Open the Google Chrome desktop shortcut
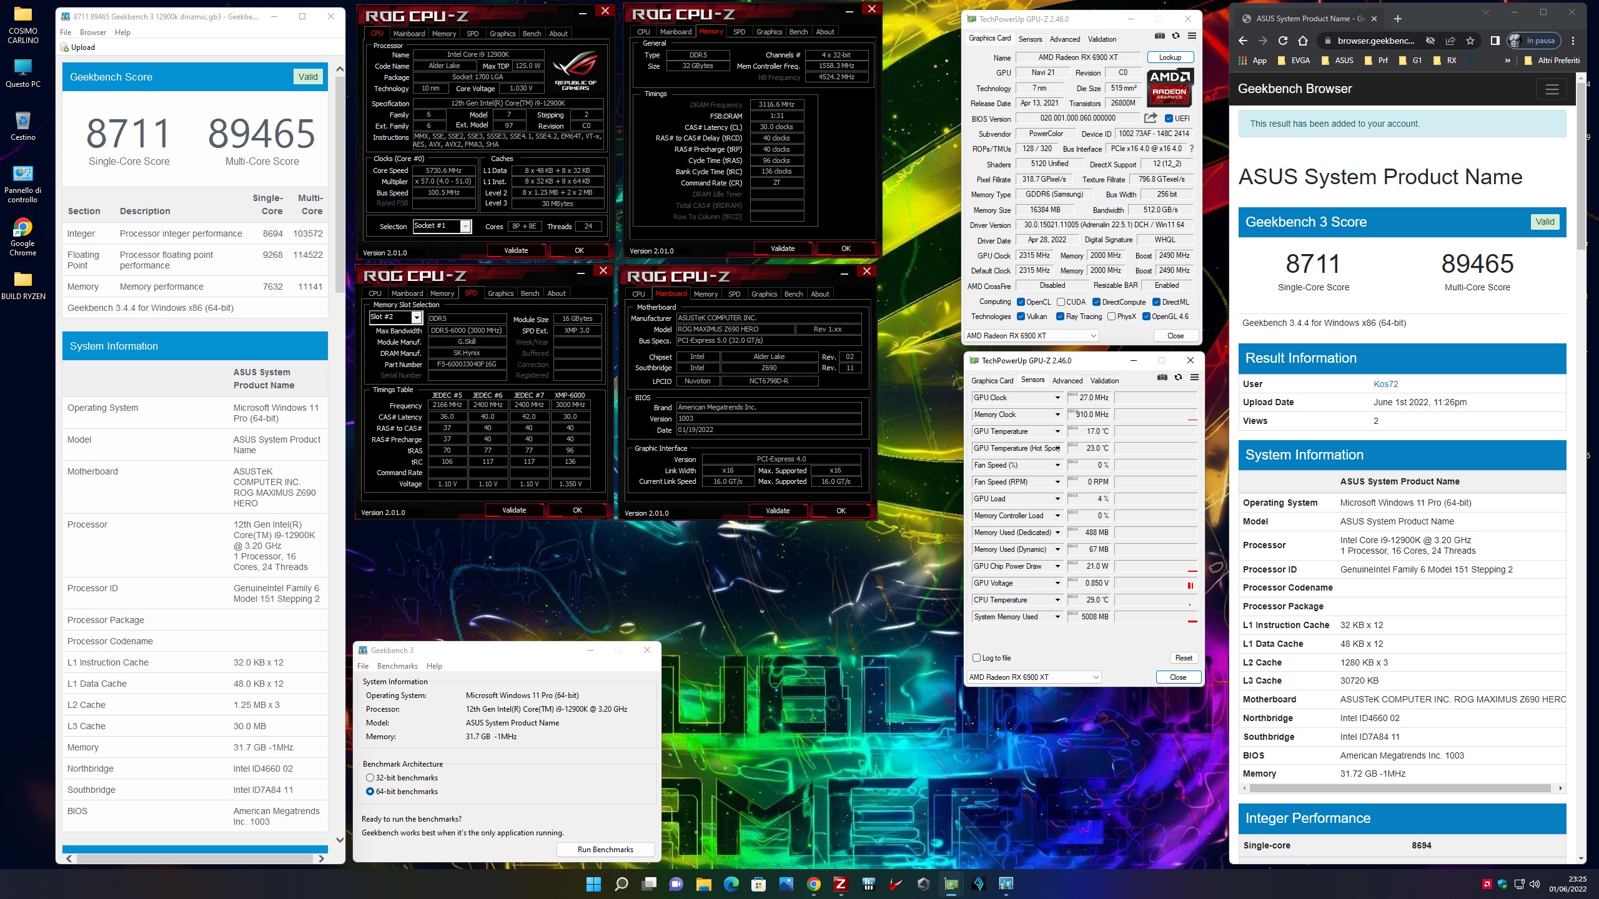This screenshot has width=1599, height=899. click(23, 237)
